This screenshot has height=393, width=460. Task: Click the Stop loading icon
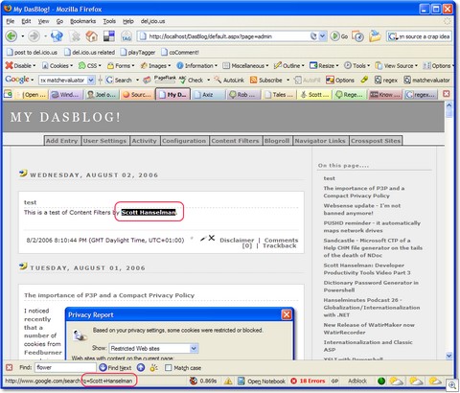coord(76,36)
